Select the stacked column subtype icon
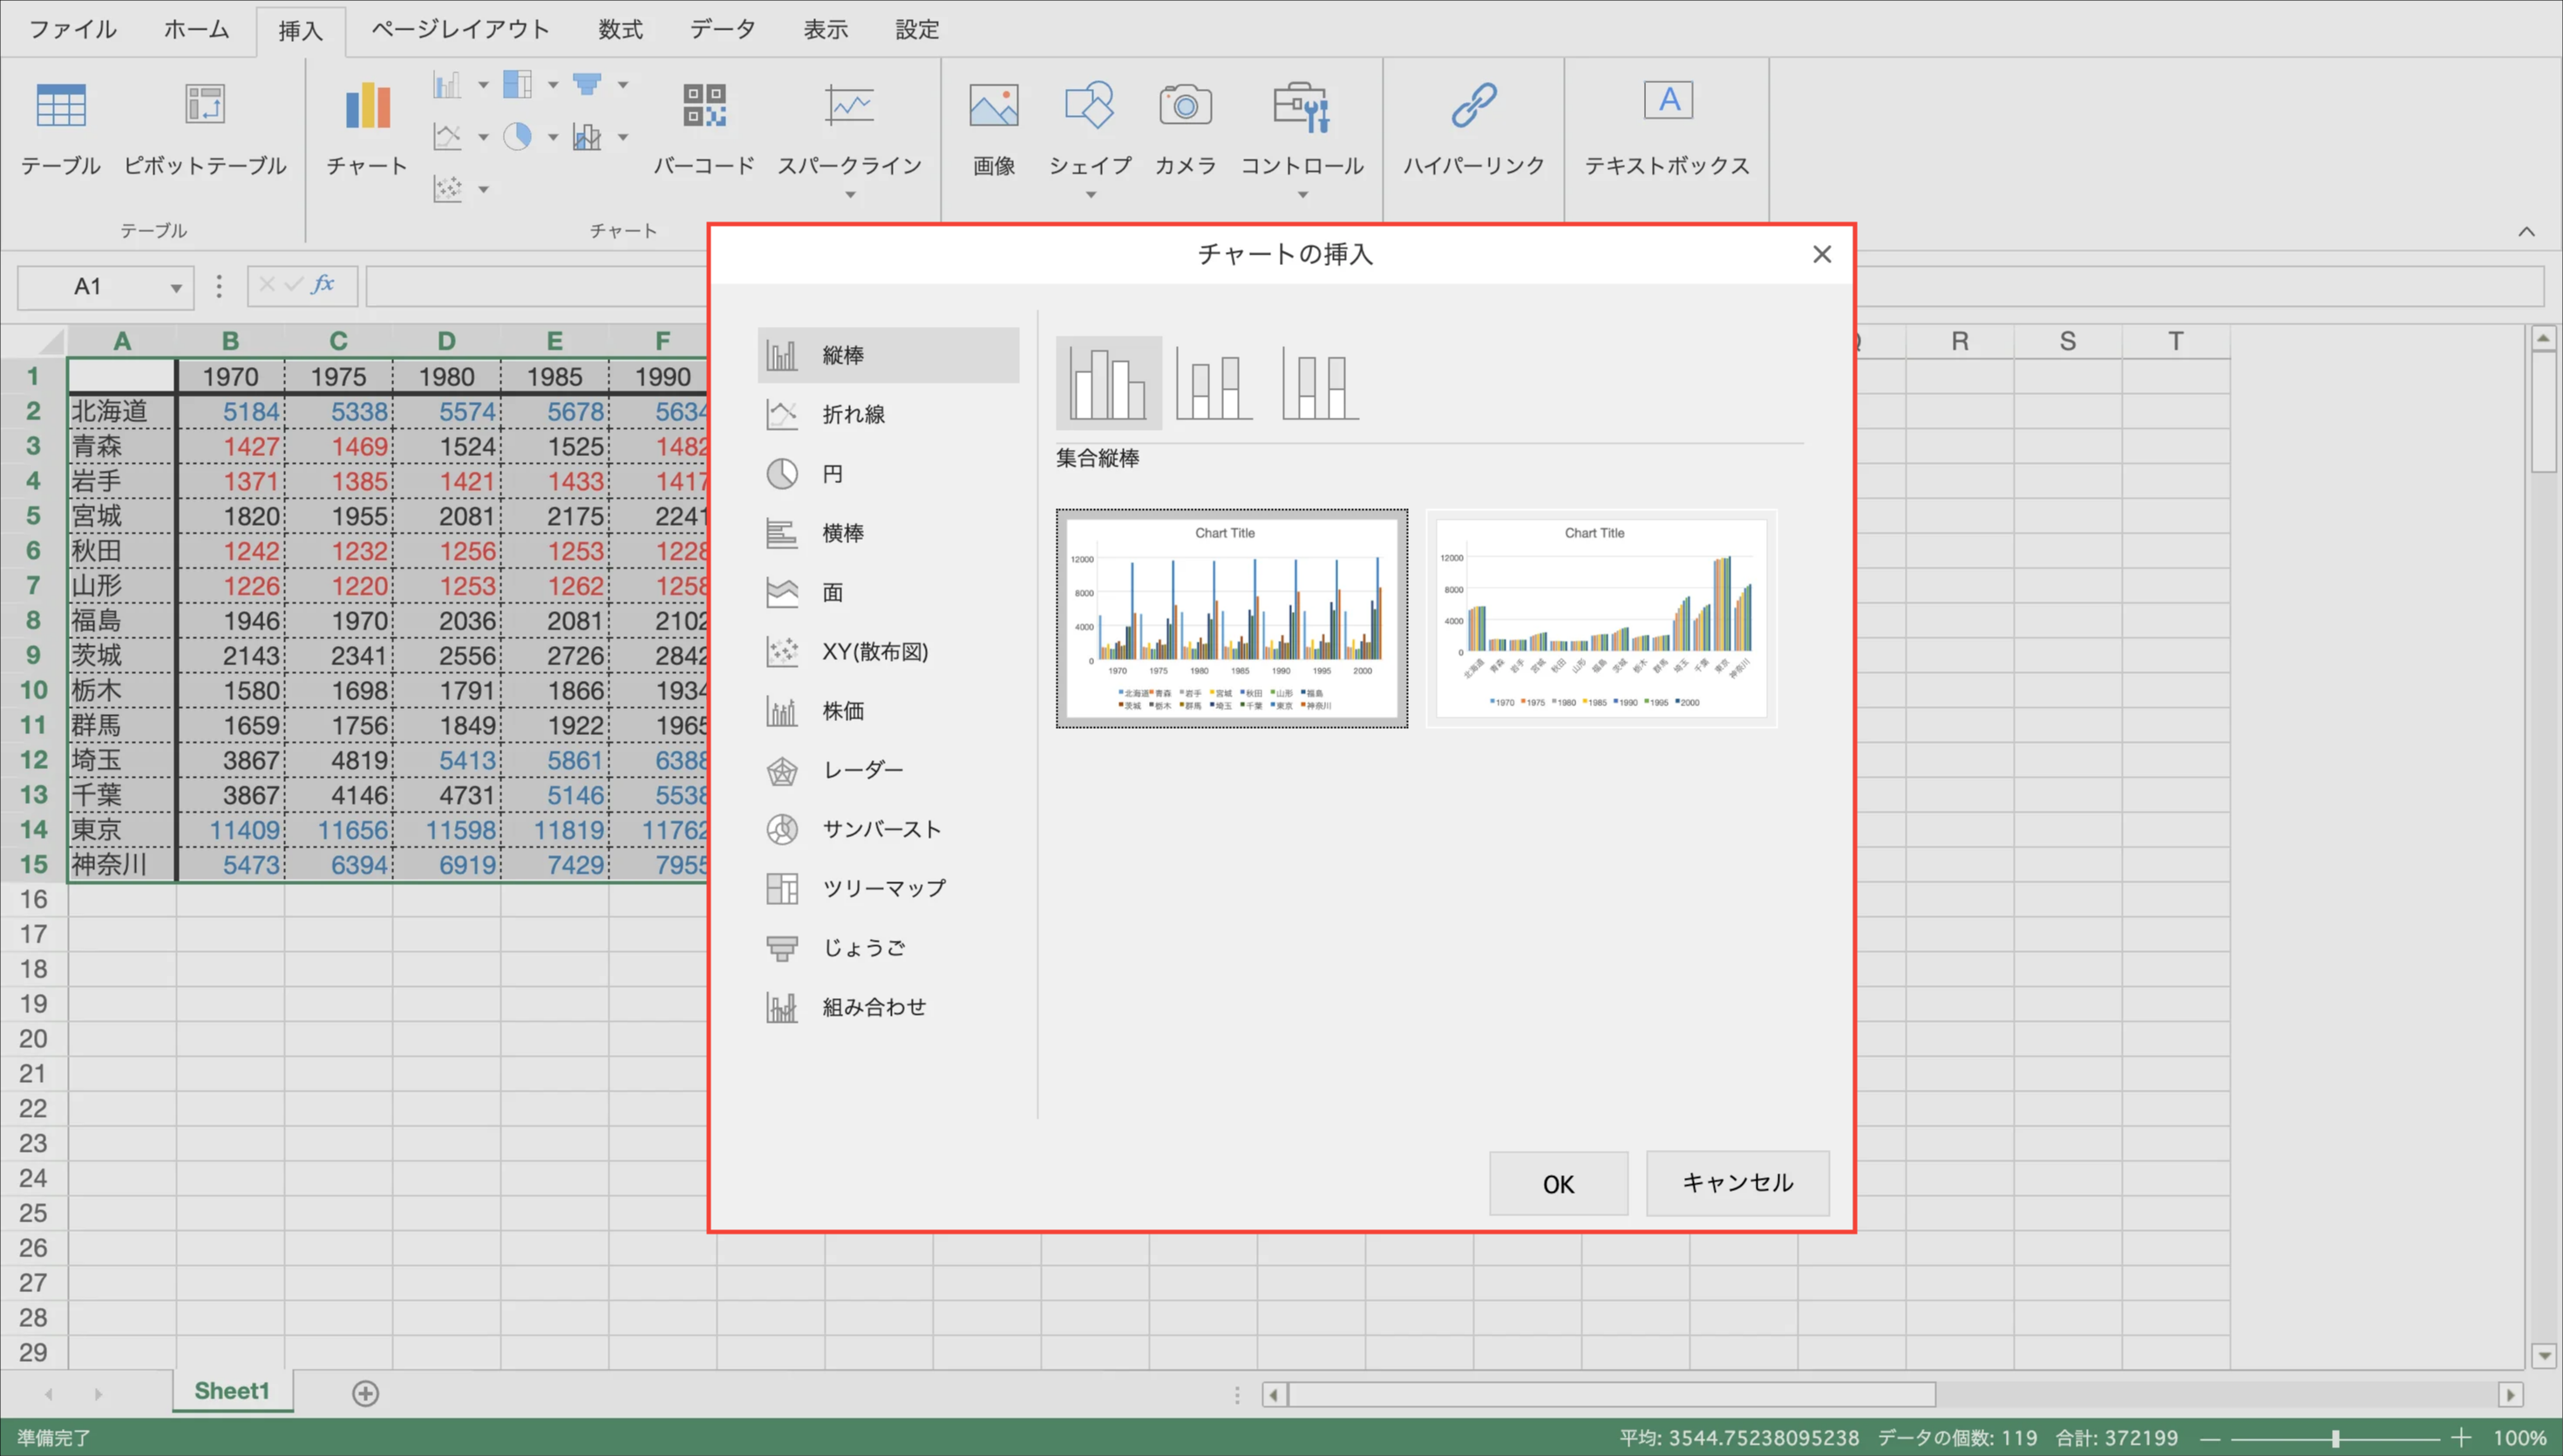This screenshot has height=1456, width=2563. click(1214, 383)
